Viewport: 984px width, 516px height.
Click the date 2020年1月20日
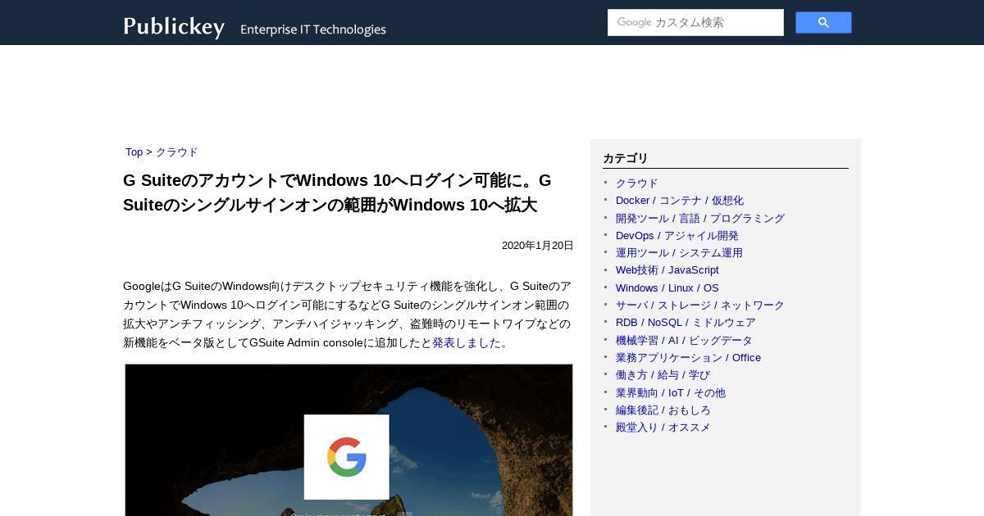538,246
